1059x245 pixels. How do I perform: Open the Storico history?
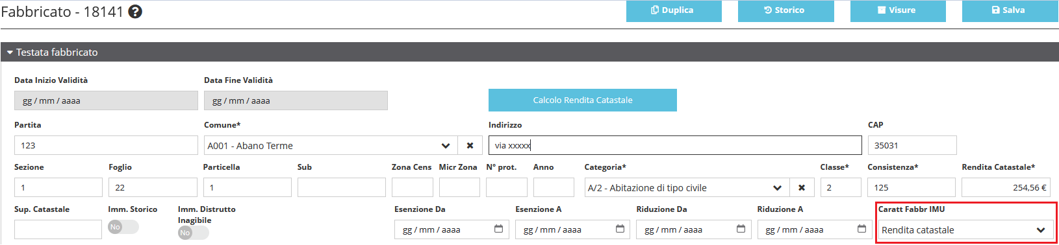pos(785,11)
